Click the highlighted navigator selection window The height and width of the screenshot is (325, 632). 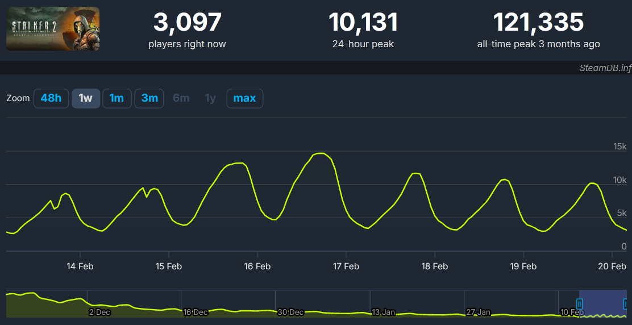click(602, 303)
